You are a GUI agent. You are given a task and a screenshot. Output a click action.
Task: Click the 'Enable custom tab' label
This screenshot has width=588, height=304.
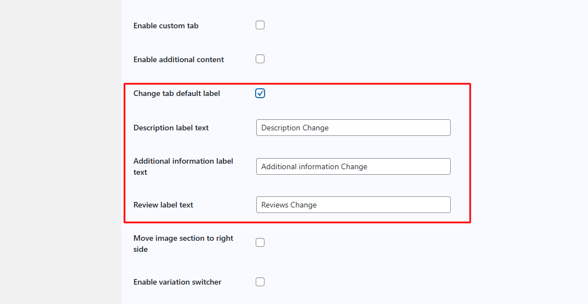(166, 26)
